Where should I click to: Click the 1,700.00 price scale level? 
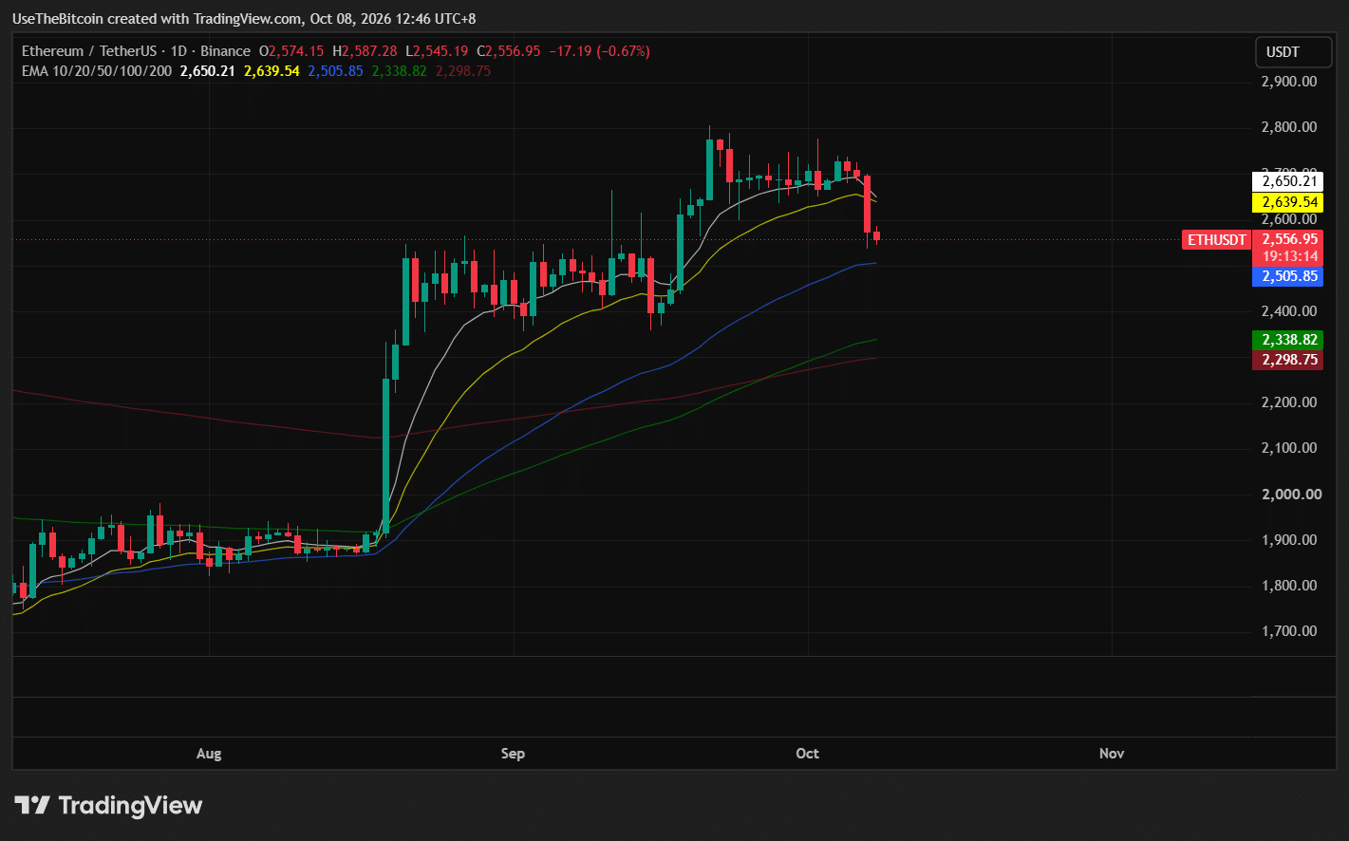[1288, 631]
